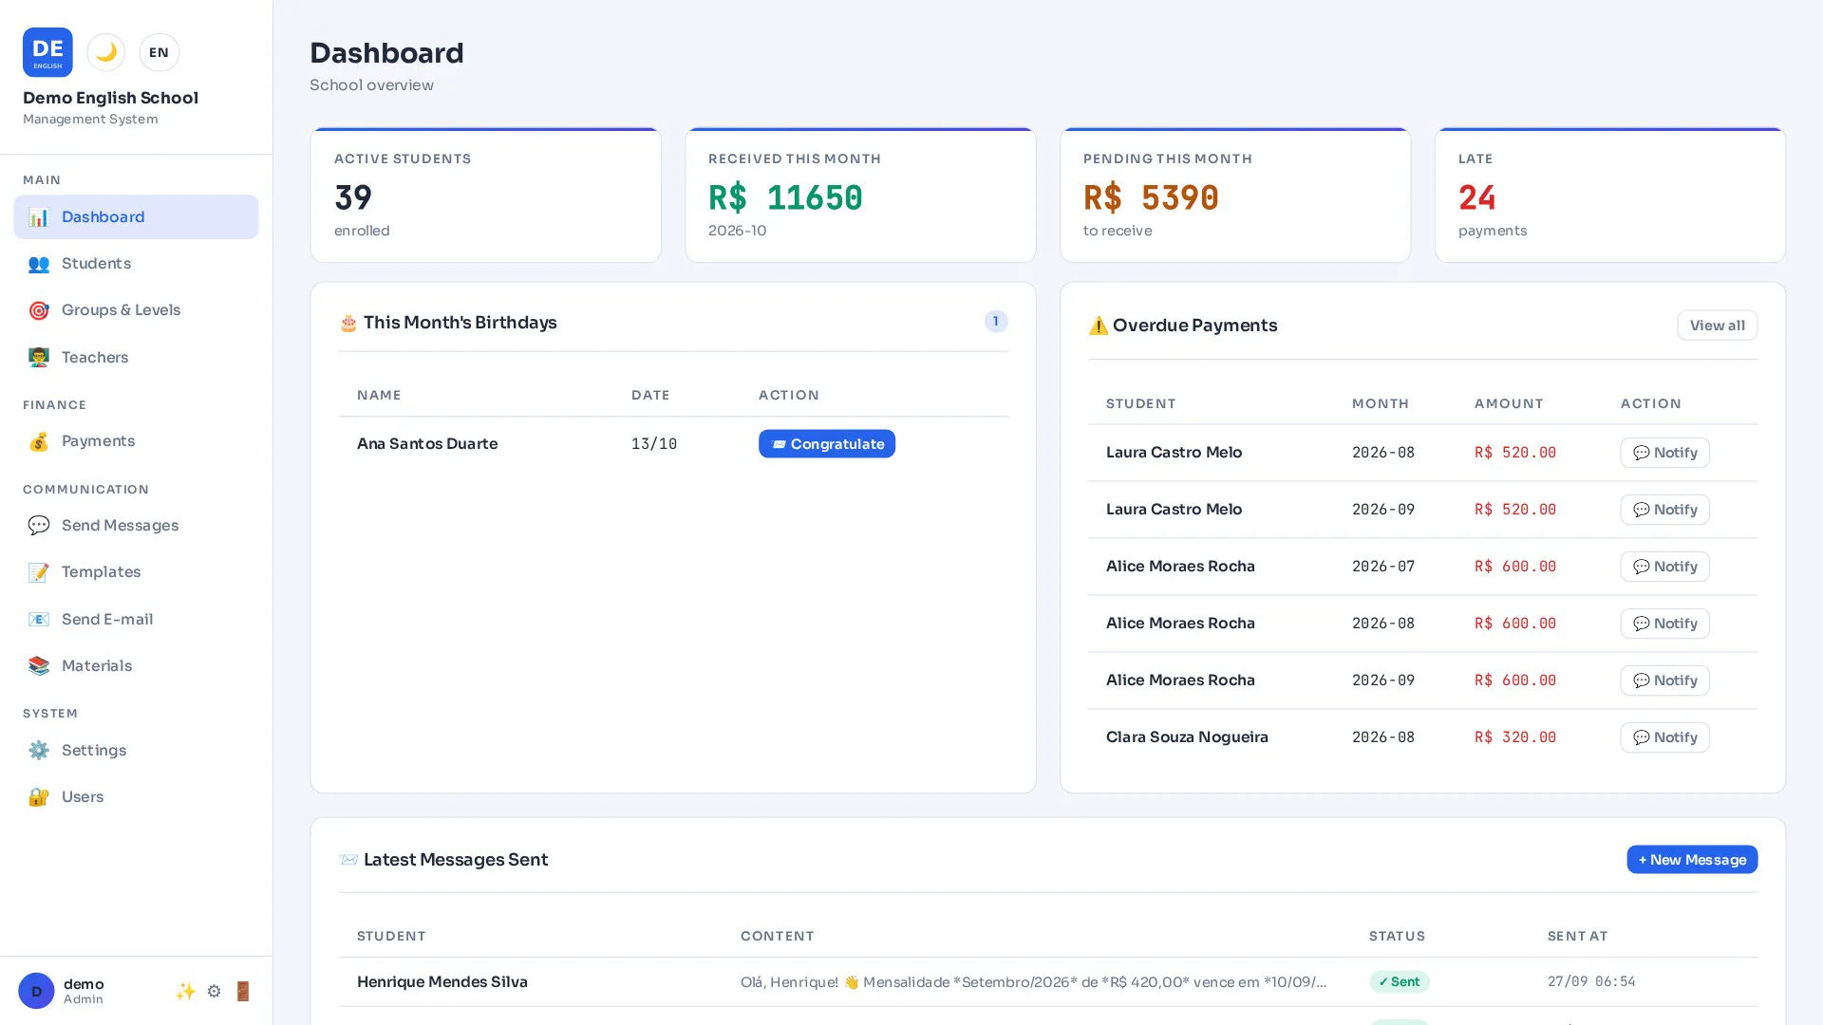Click the Payments money bag icon

click(x=38, y=441)
